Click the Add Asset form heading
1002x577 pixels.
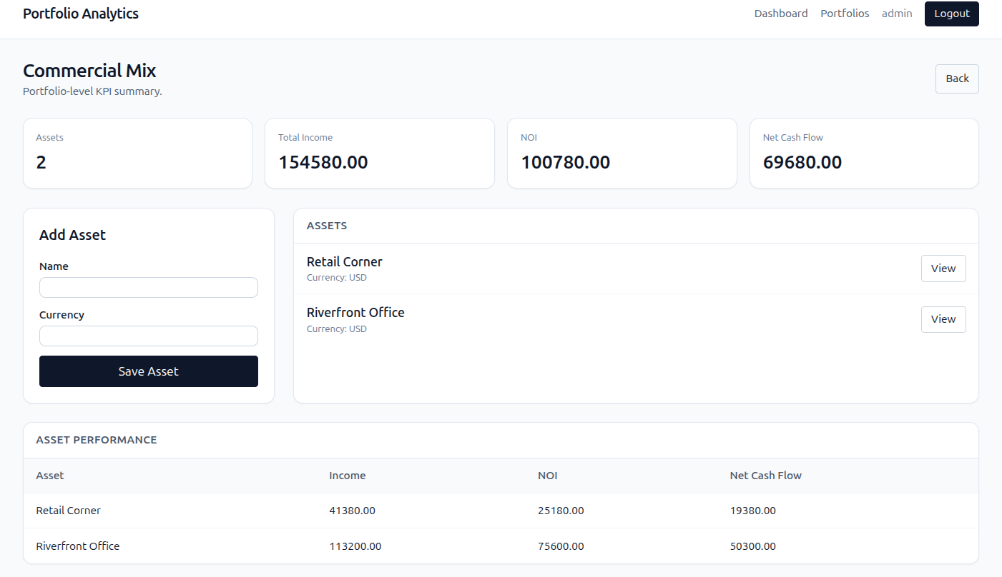72,235
